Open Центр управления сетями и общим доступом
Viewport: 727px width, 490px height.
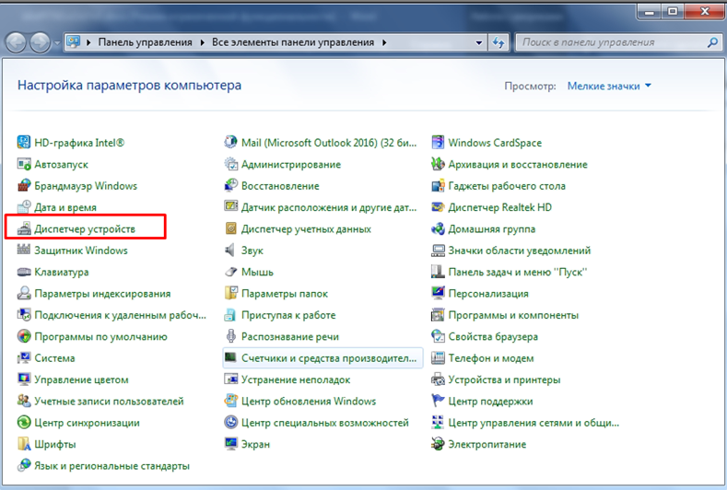[x=534, y=423]
